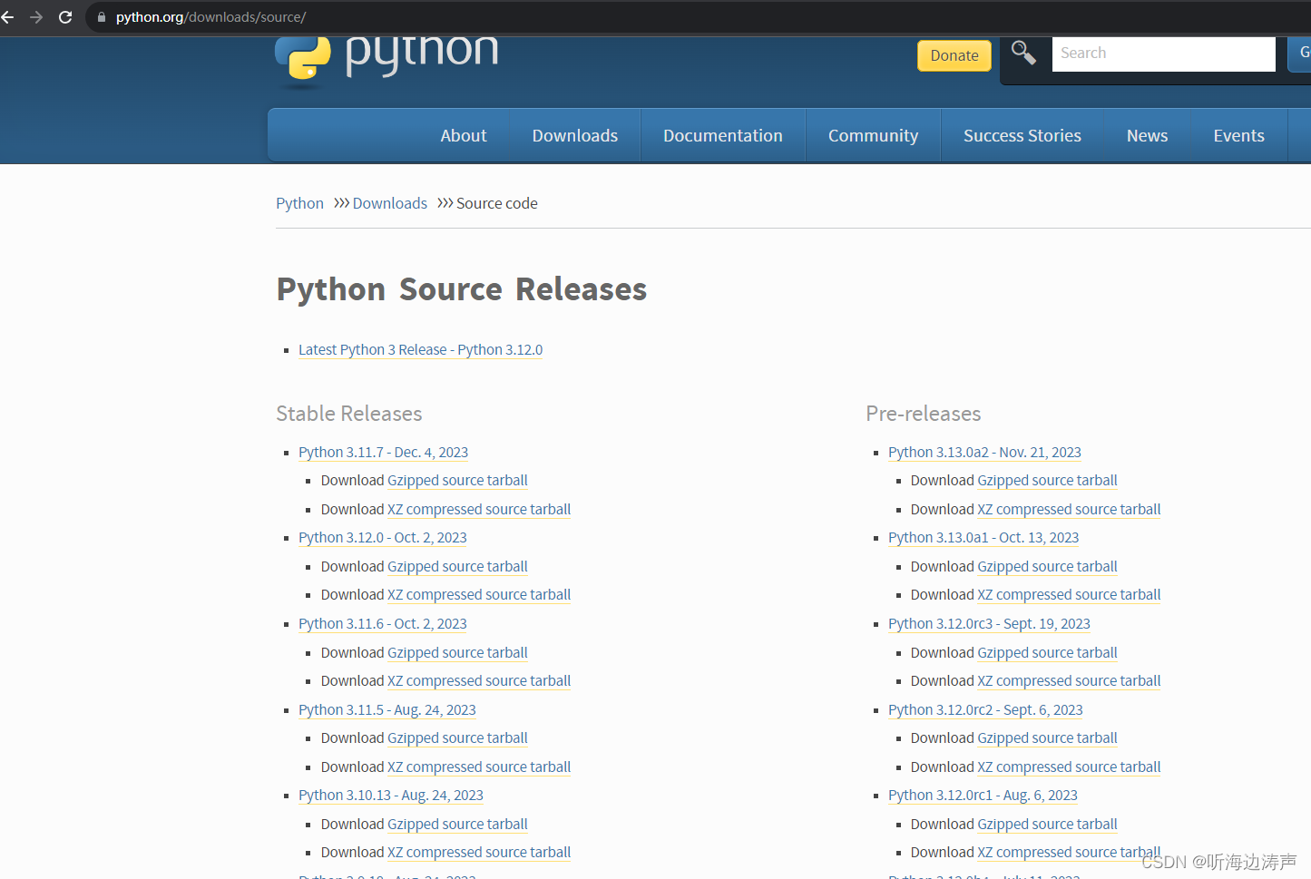This screenshot has height=879, width=1311.
Task: Reload the page with the refresh icon
Action: coord(65,17)
